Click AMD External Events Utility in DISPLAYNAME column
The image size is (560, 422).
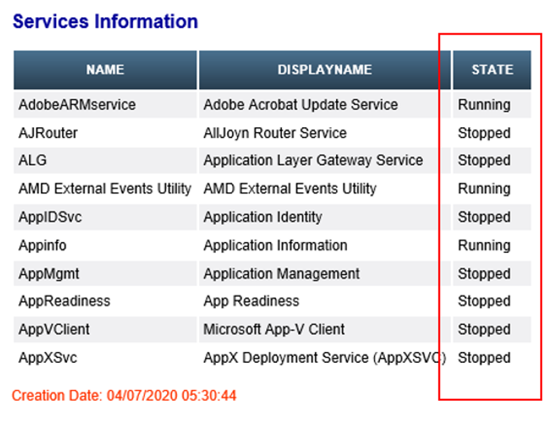[x=324, y=188]
